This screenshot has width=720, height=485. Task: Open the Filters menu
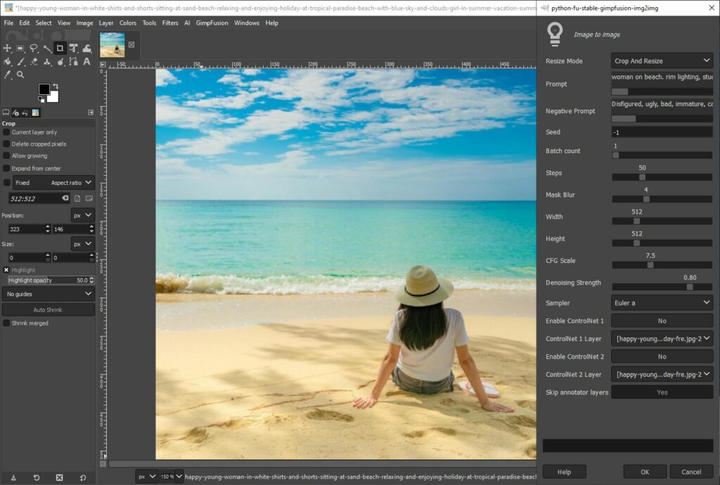pos(170,22)
